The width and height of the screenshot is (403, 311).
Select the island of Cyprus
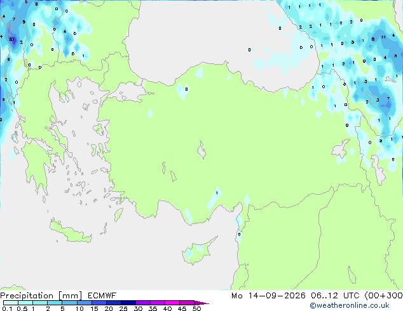click(x=198, y=251)
